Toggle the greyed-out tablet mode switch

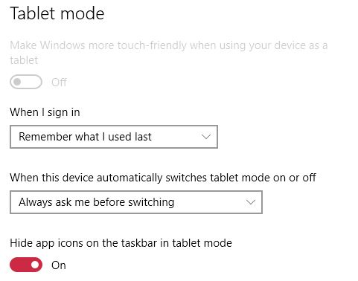click(x=26, y=82)
